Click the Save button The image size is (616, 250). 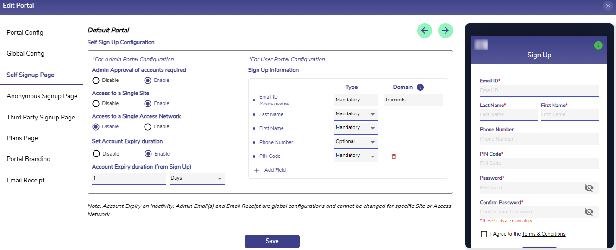click(x=272, y=241)
